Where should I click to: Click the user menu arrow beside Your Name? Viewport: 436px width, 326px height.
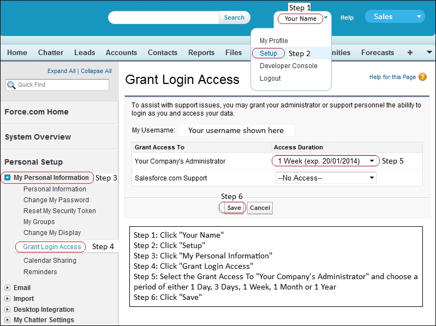coord(326,17)
